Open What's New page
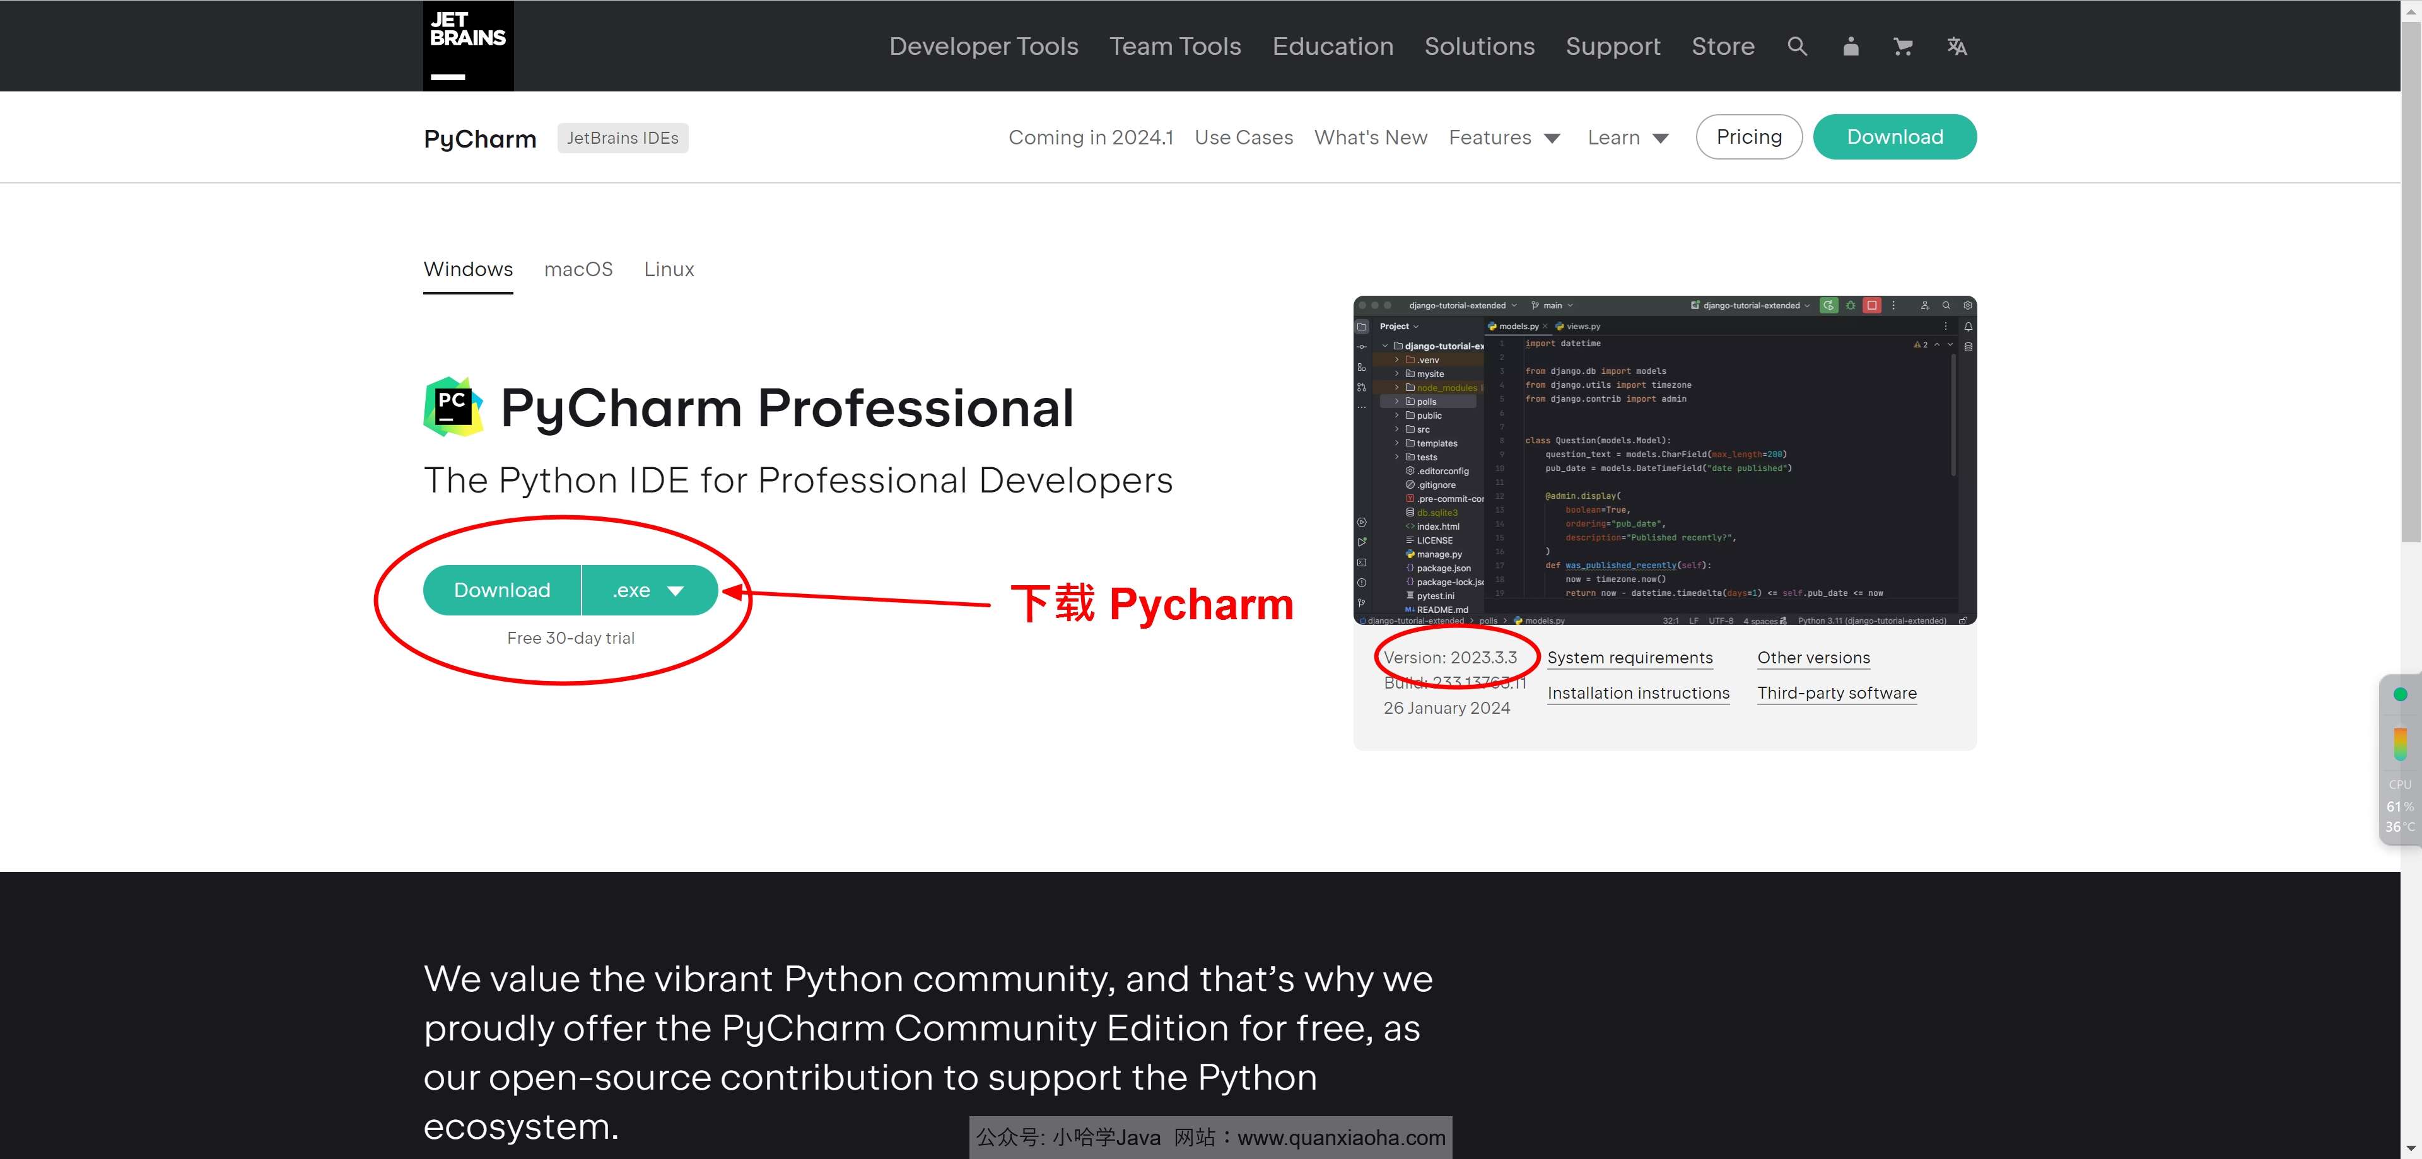Image resolution: width=2422 pixels, height=1159 pixels. (x=1370, y=137)
